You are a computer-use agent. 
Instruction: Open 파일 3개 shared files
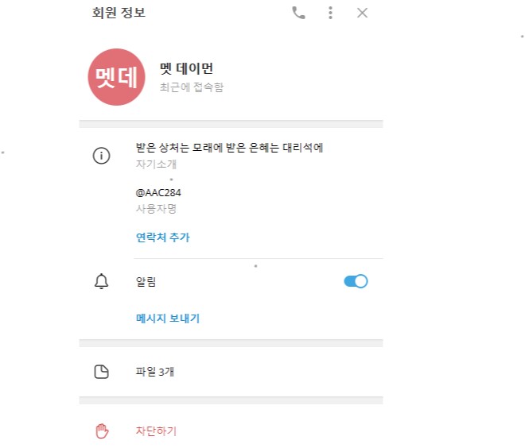click(231, 372)
